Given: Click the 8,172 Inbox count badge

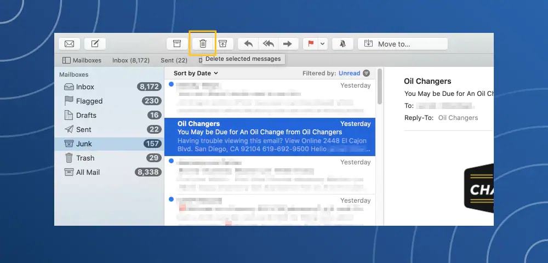Looking at the screenshot, I should click(x=149, y=87).
